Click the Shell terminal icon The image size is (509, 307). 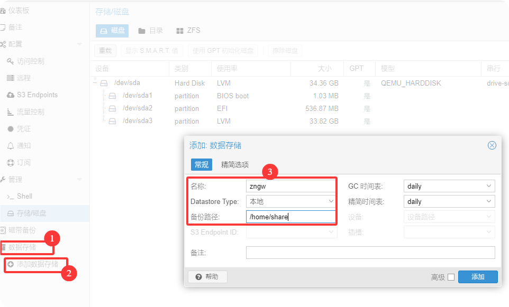tap(11, 197)
